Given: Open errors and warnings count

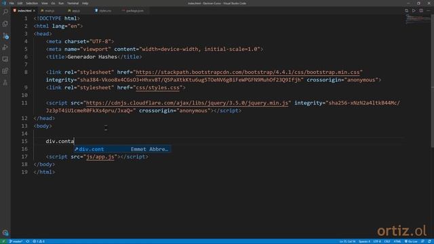Looking at the screenshot, I should tap(39, 241).
